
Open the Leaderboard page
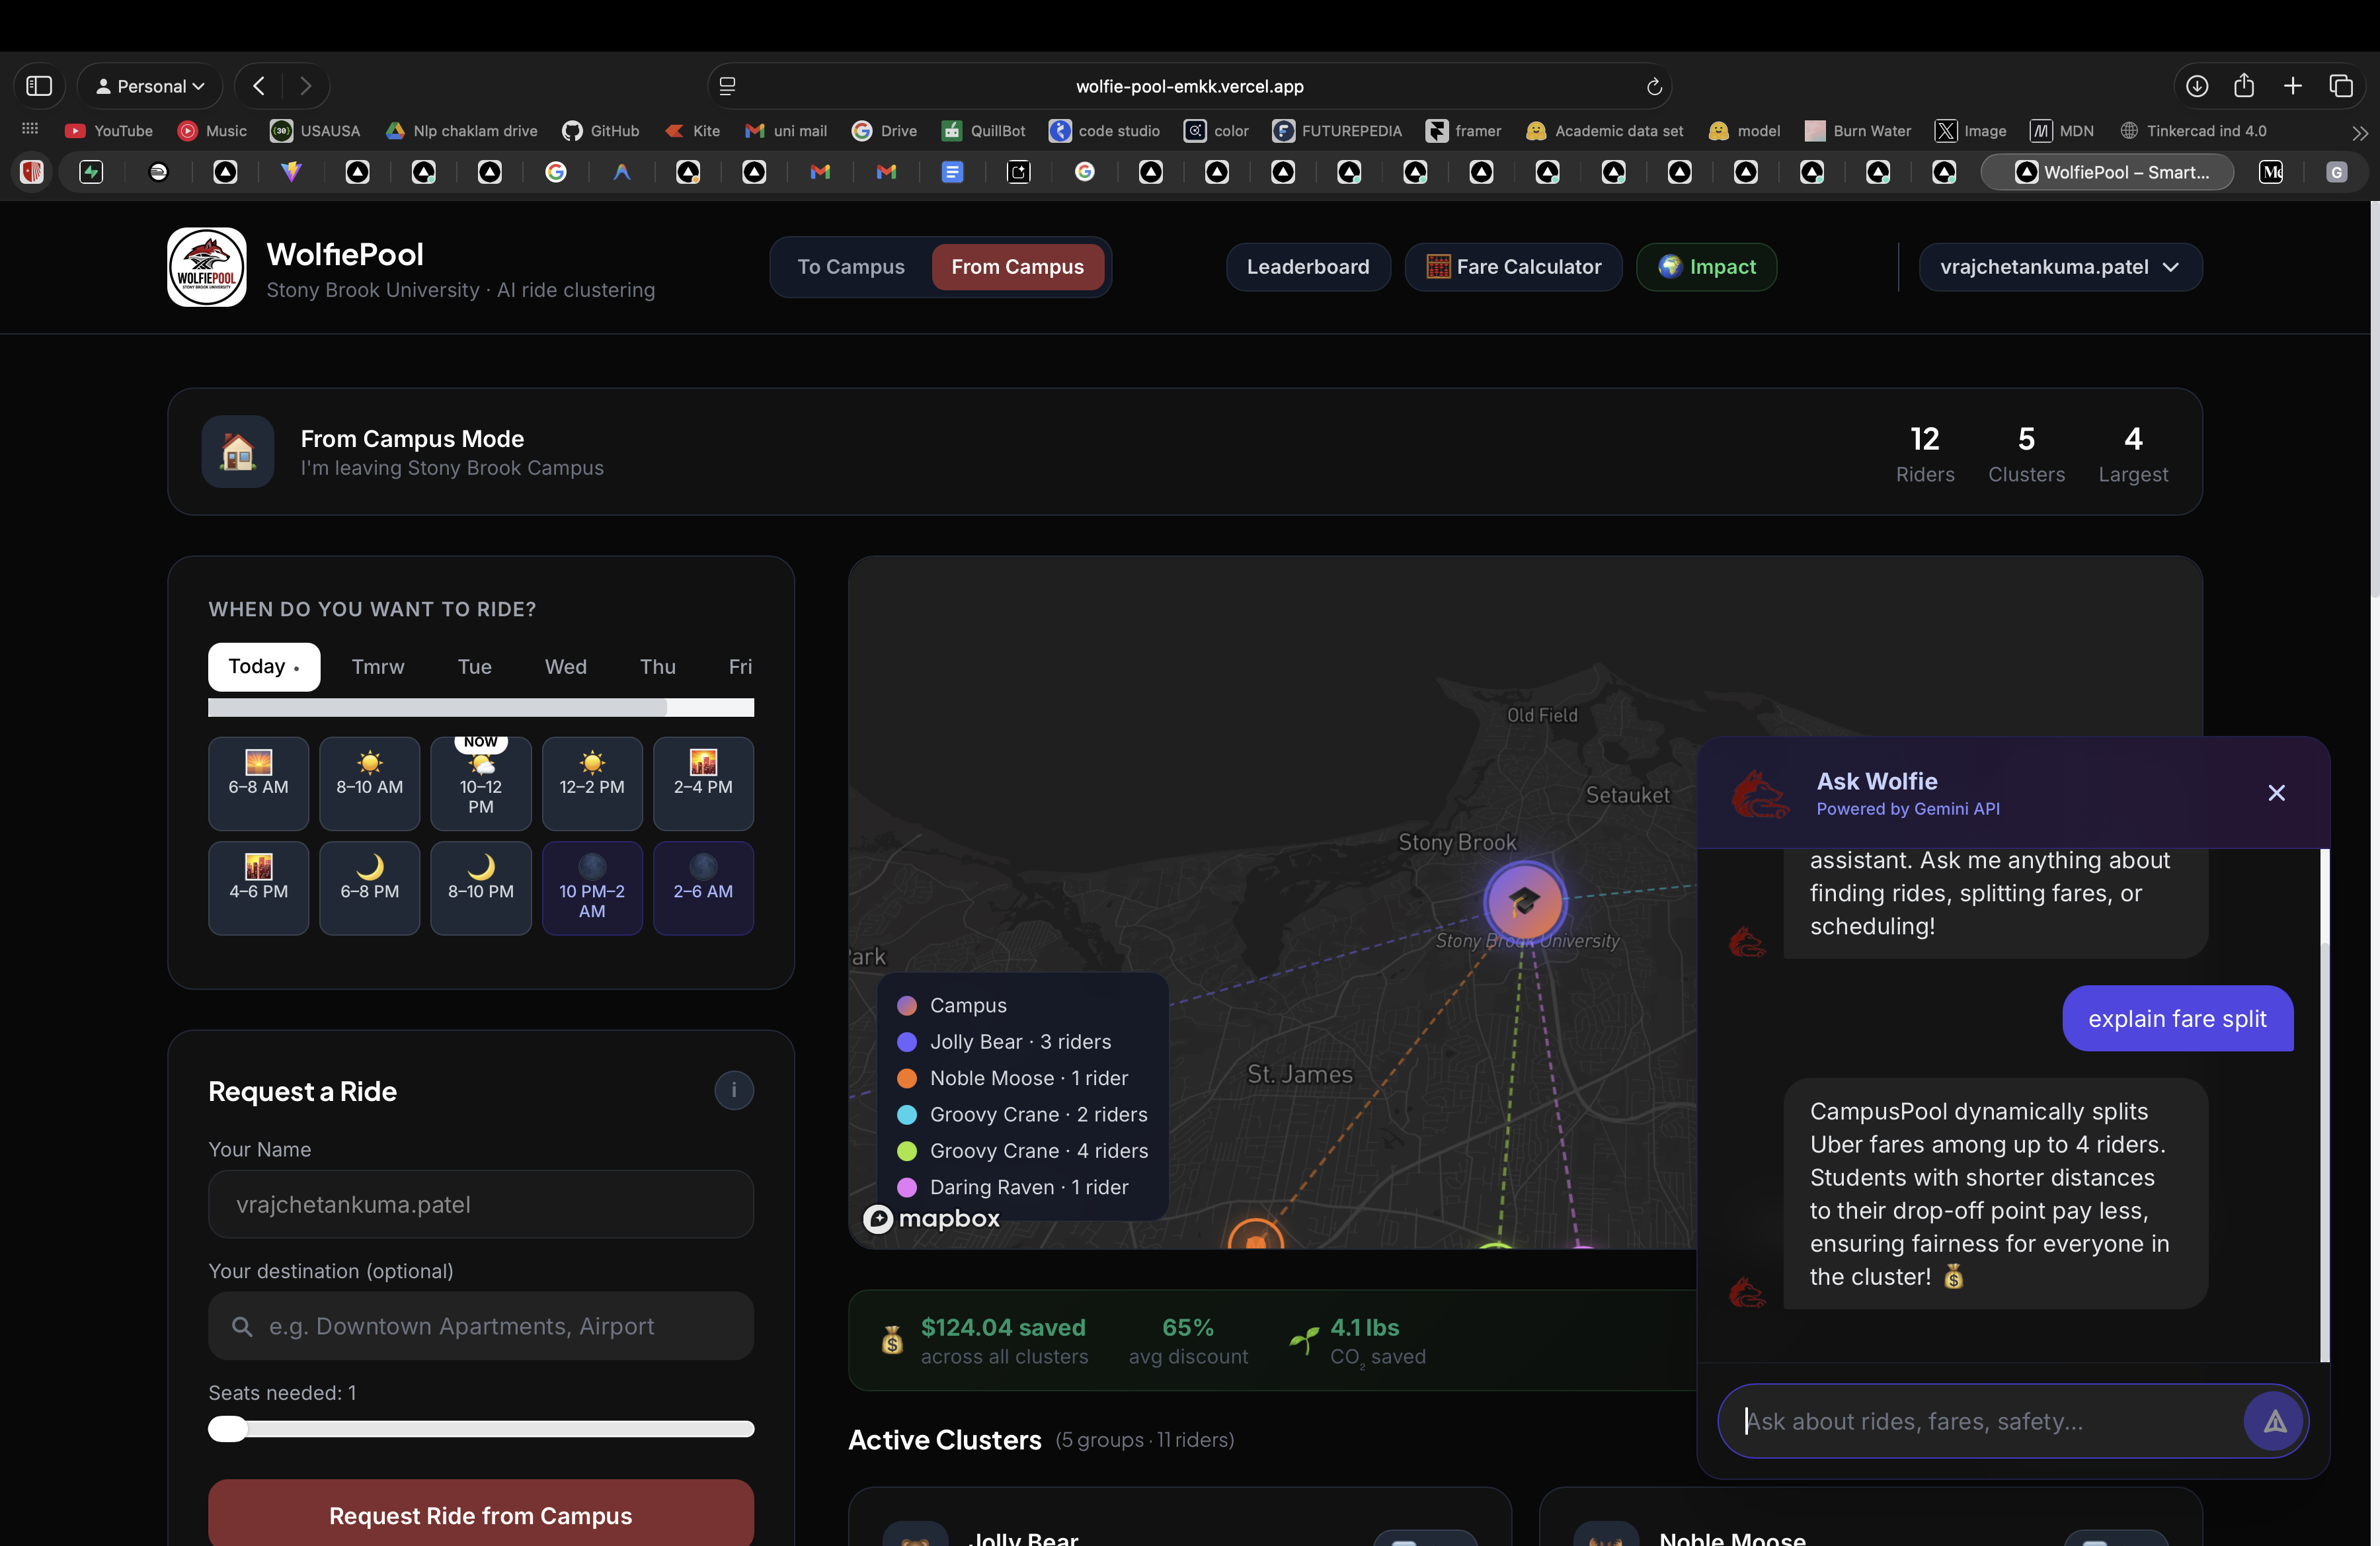pos(1307,267)
